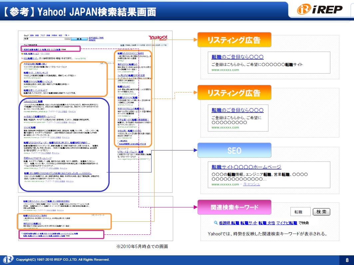Open the 転職サイト○○○○ホームページ sample link
The image size is (354, 265).
[246, 167]
